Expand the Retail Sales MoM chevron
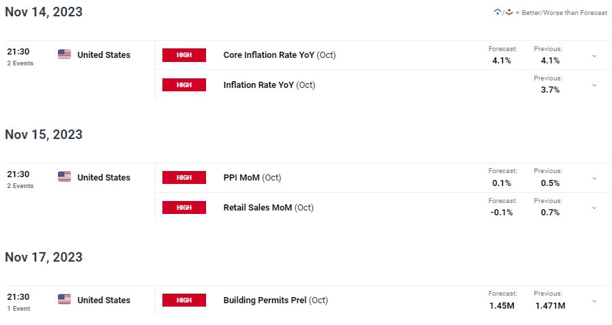This screenshot has width=612, height=325. [x=594, y=208]
